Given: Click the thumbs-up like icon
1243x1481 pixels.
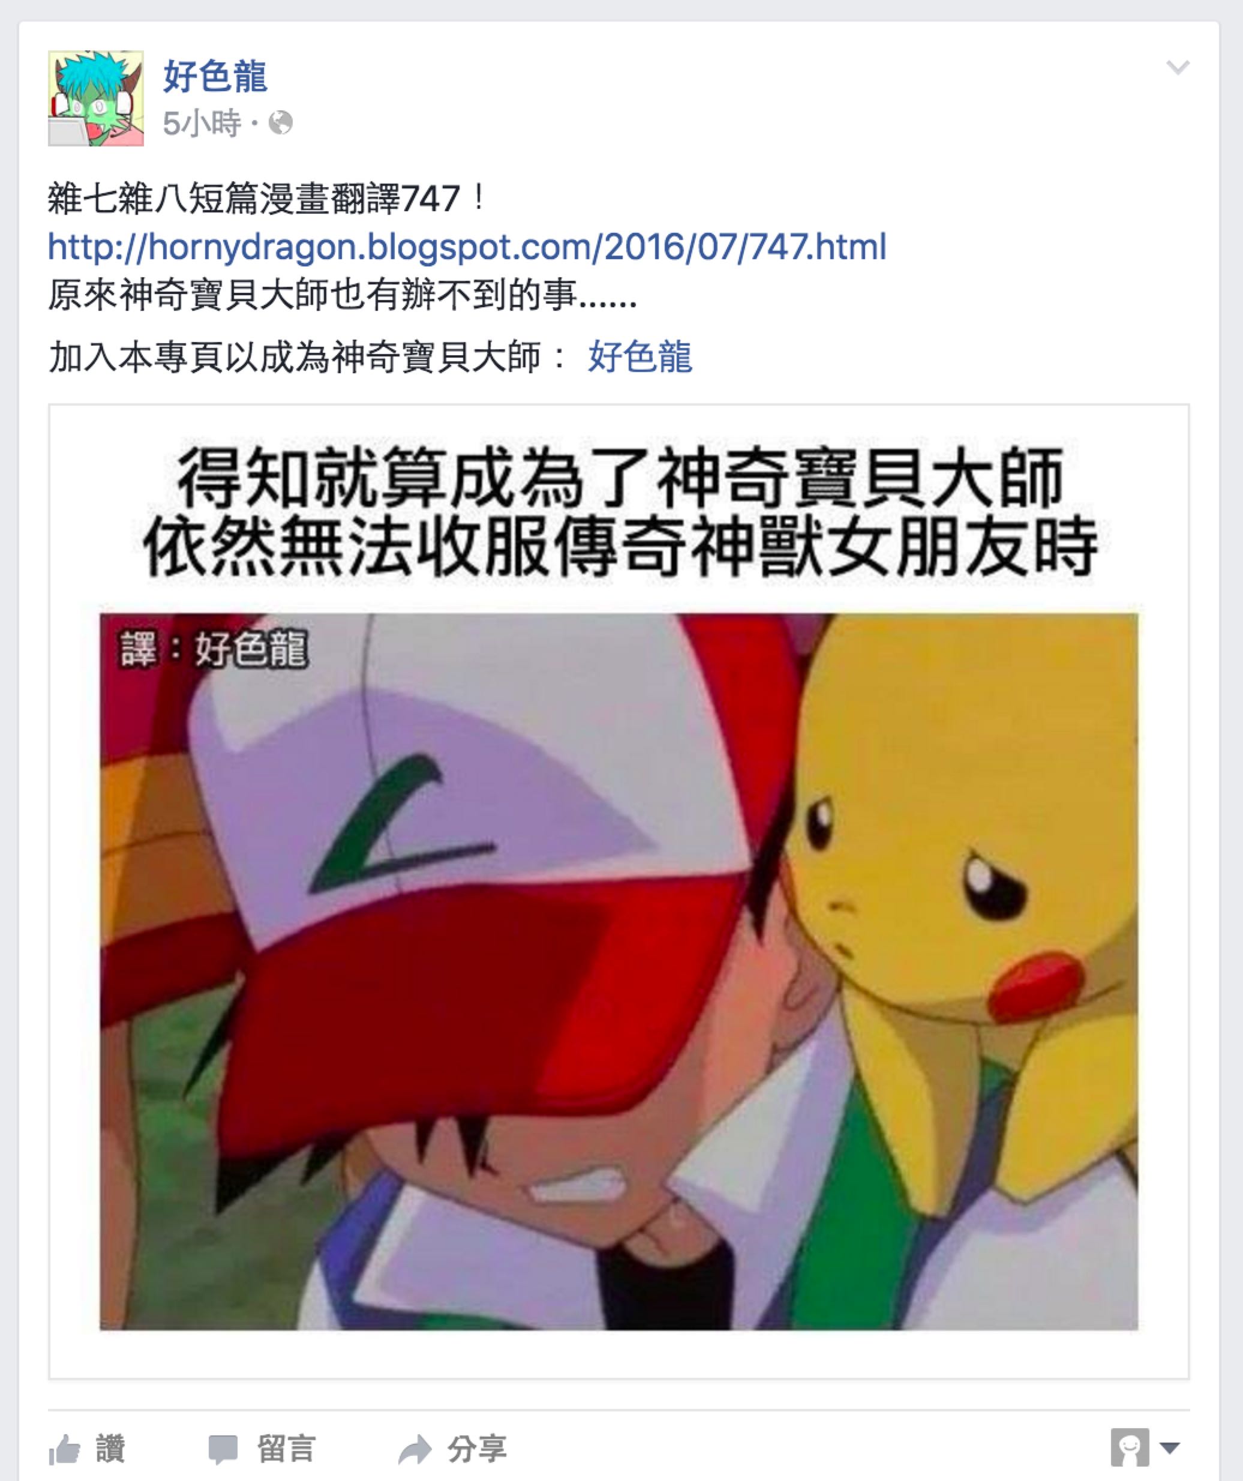Looking at the screenshot, I should click(64, 1449).
